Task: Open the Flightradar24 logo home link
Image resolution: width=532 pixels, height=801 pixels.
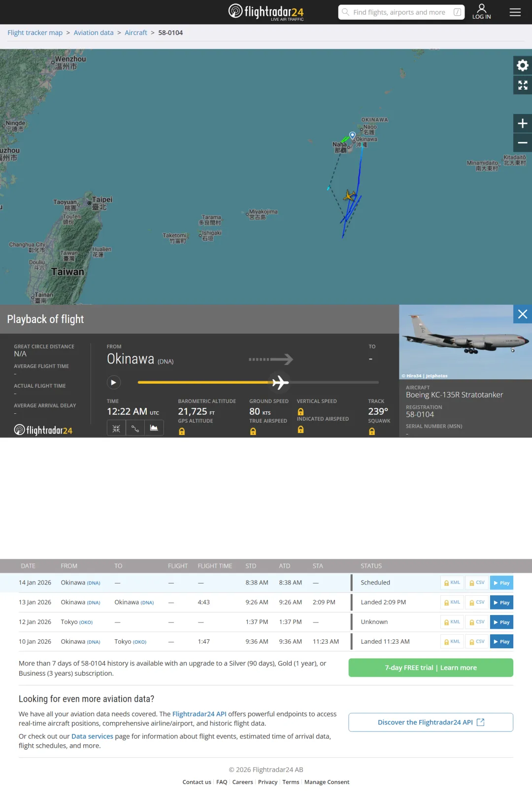Action: tap(266, 12)
